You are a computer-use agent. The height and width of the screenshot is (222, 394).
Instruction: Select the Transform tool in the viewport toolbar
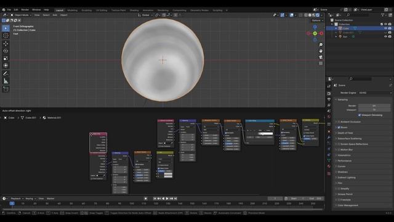tap(6, 65)
